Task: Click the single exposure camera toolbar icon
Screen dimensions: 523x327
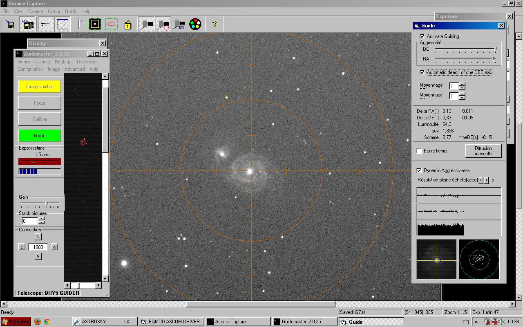Action: [147, 25]
